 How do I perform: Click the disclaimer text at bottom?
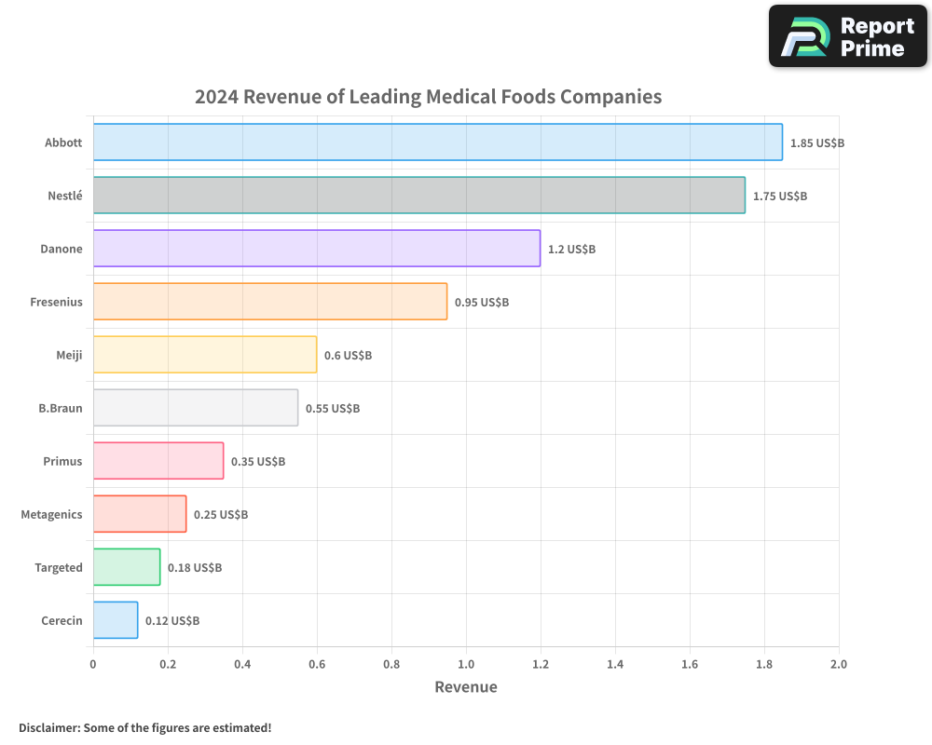click(145, 728)
